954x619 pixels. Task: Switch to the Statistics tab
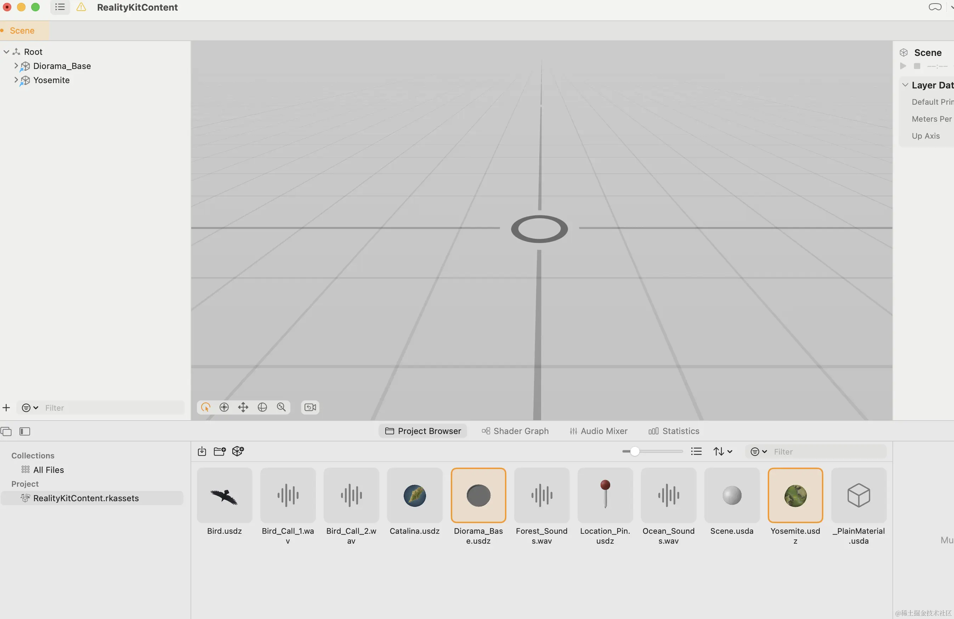pyautogui.click(x=674, y=431)
